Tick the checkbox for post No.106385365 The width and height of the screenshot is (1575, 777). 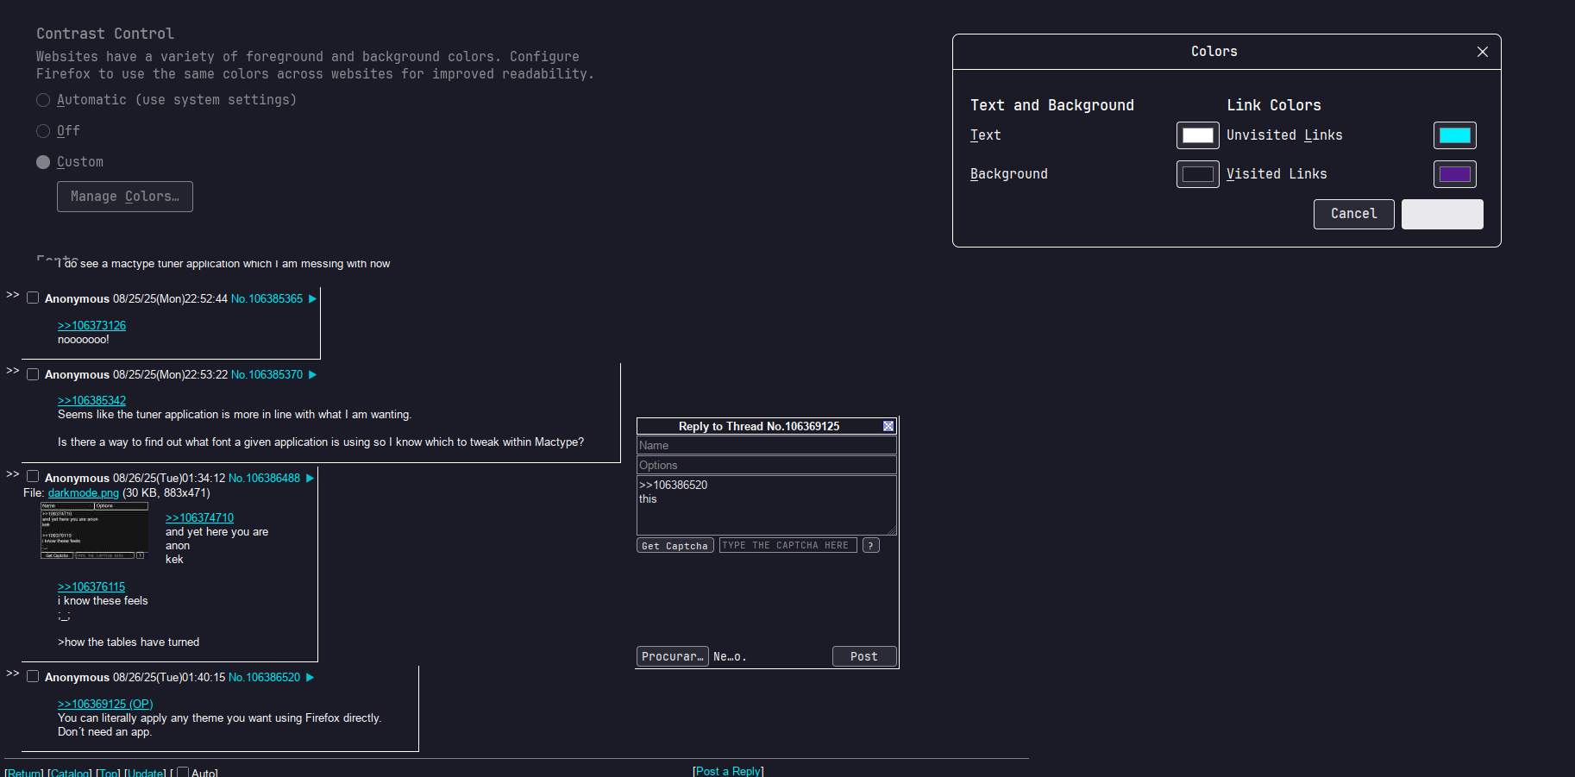pos(33,298)
